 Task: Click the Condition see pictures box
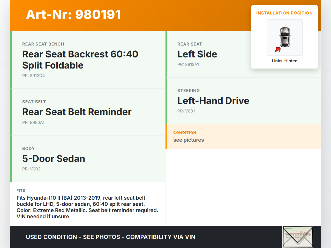point(243,137)
